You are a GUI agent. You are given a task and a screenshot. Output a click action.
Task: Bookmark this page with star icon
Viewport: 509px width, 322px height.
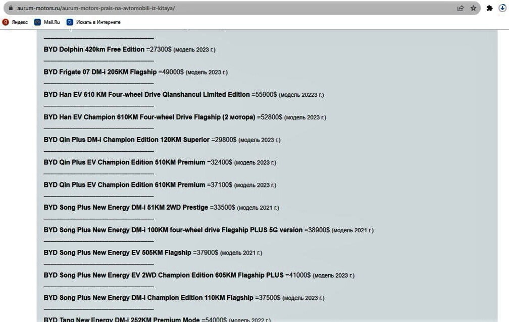[x=473, y=8]
